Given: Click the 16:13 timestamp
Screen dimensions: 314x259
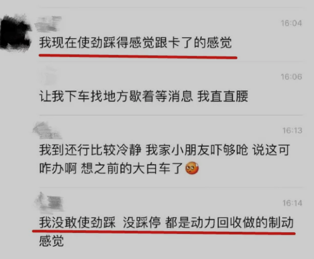Looking at the screenshot, I should point(292,130).
